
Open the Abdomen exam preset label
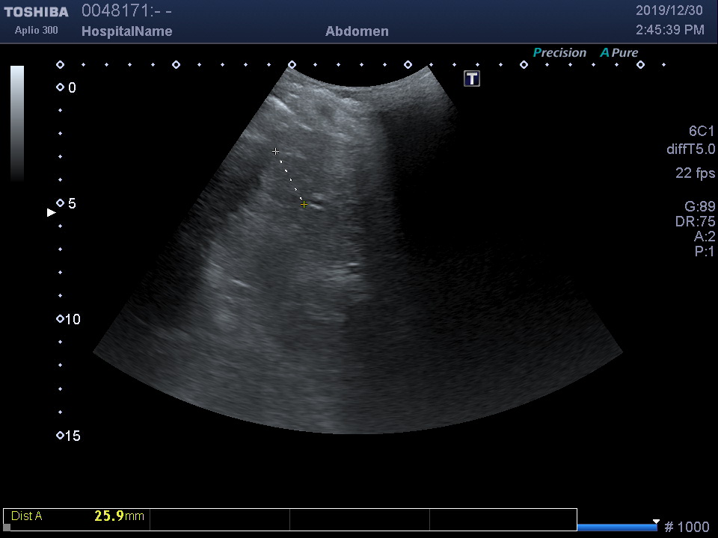coord(357,31)
